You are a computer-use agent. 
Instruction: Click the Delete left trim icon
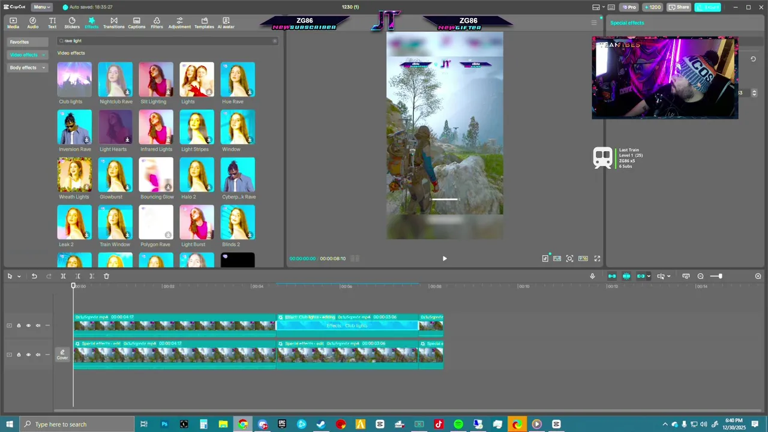77,276
